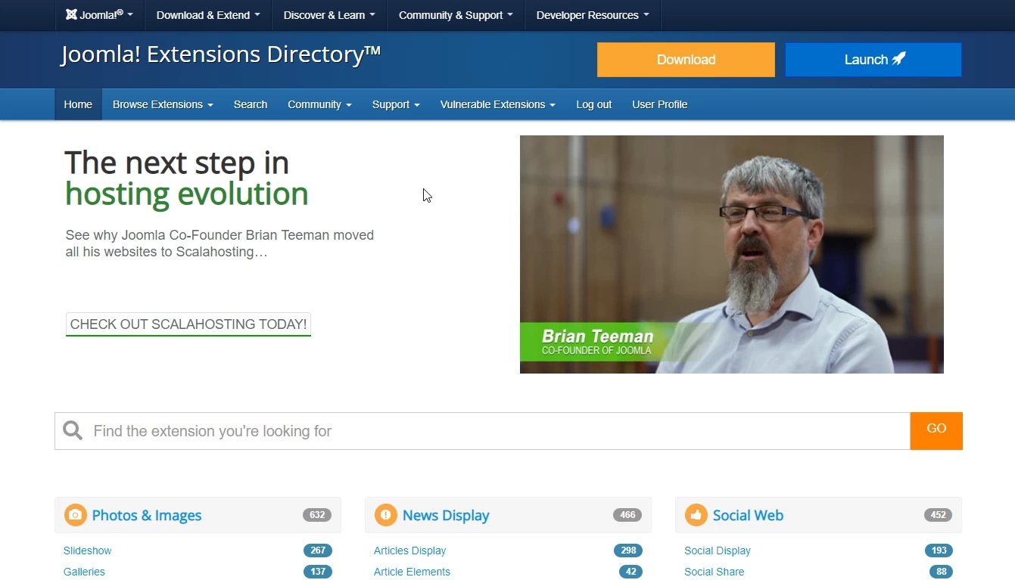Click the 'See why Joomla Co-Founder' paragraph
This screenshot has width=1015, height=580.
point(220,243)
